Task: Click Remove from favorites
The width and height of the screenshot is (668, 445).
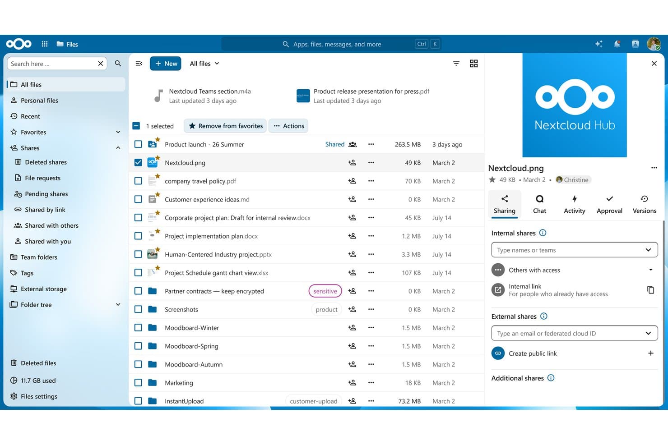Action: pos(226,126)
